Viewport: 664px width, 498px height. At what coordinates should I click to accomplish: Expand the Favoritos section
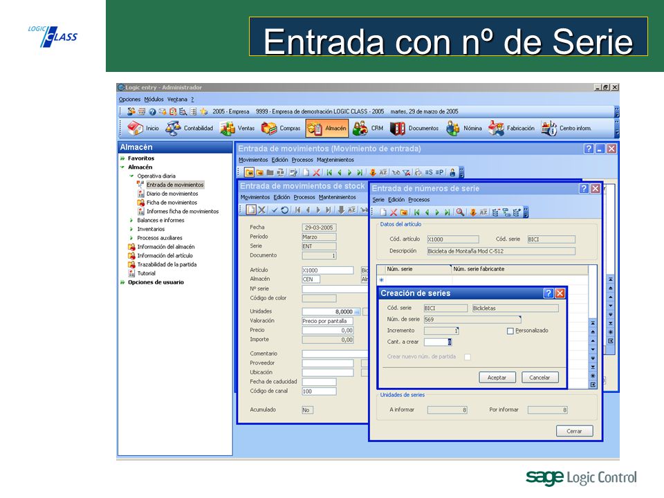[x=122, y=158]
